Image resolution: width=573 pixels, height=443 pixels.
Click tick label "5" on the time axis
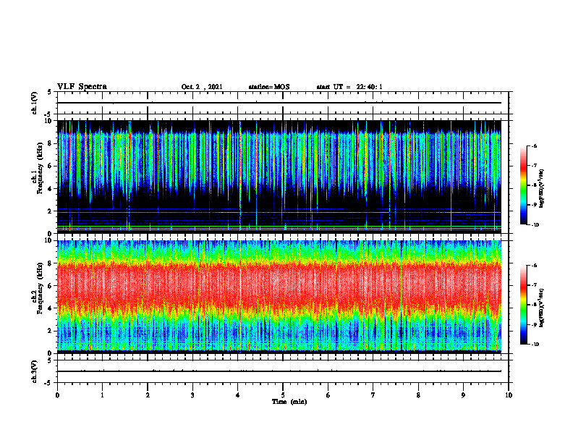coord(283,395)
